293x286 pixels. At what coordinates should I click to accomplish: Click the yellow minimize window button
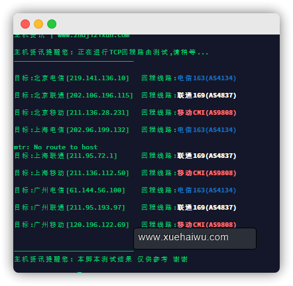click(x=38, y=24)
